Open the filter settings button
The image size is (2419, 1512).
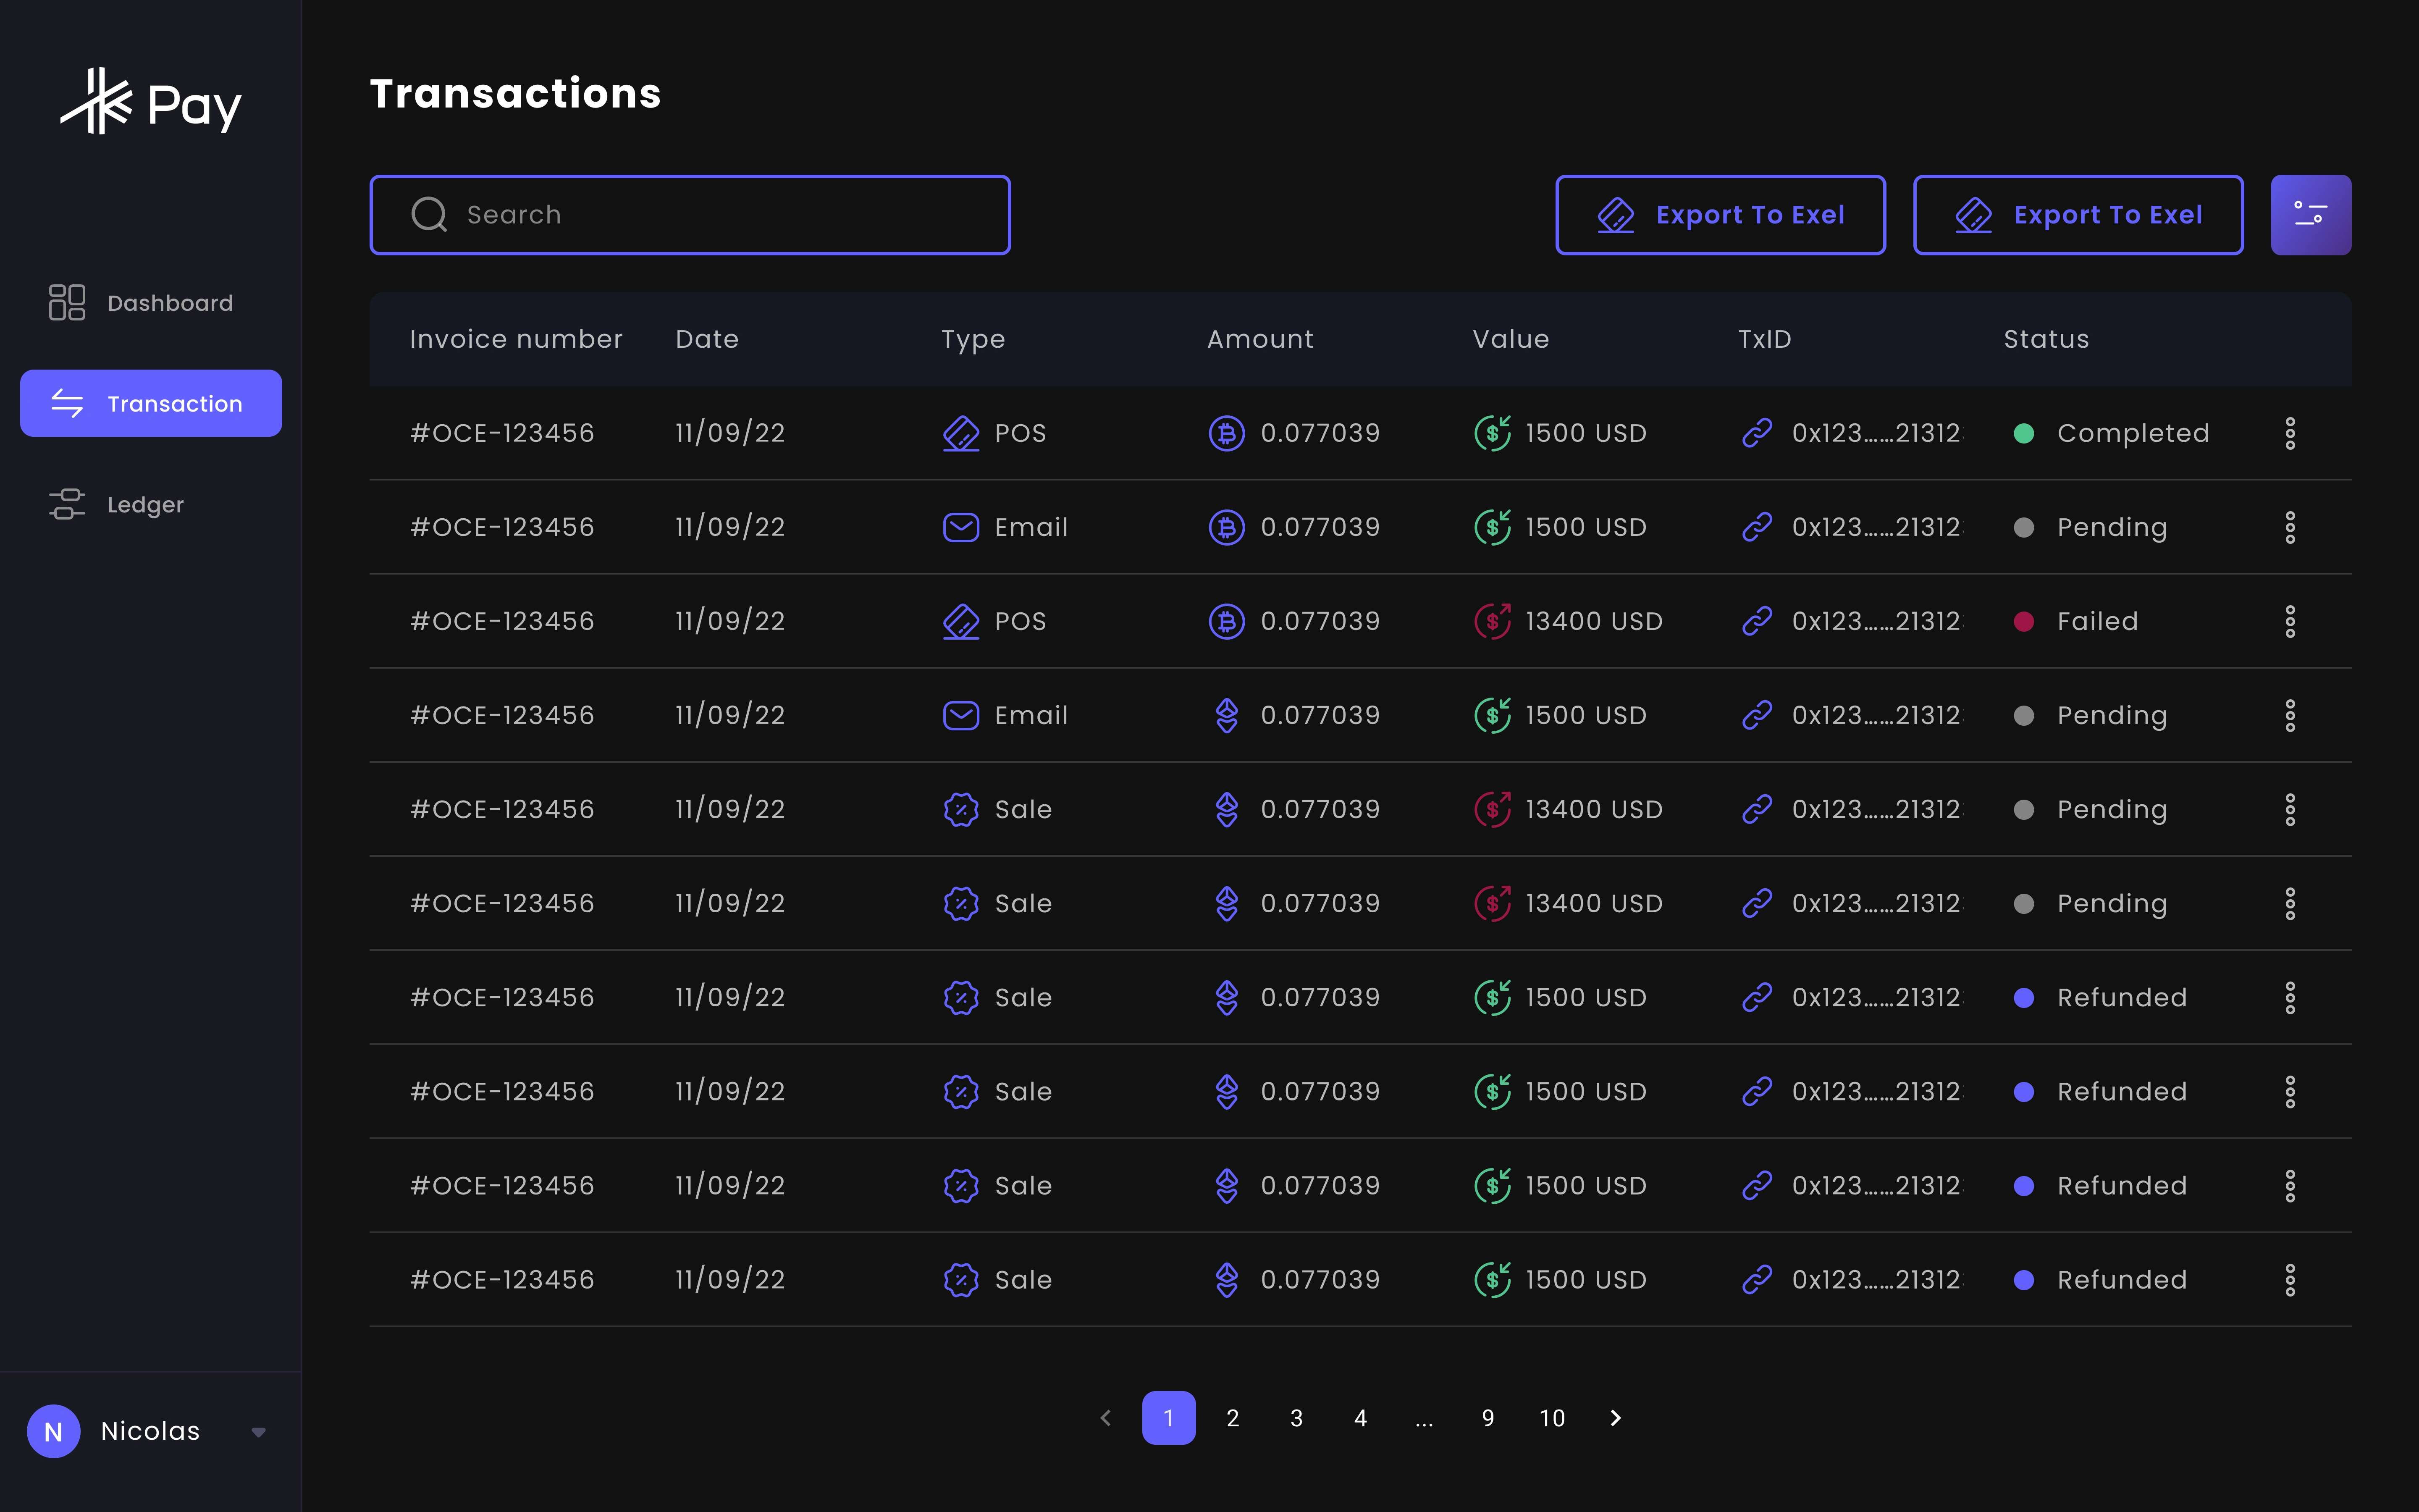[2310, 215]
